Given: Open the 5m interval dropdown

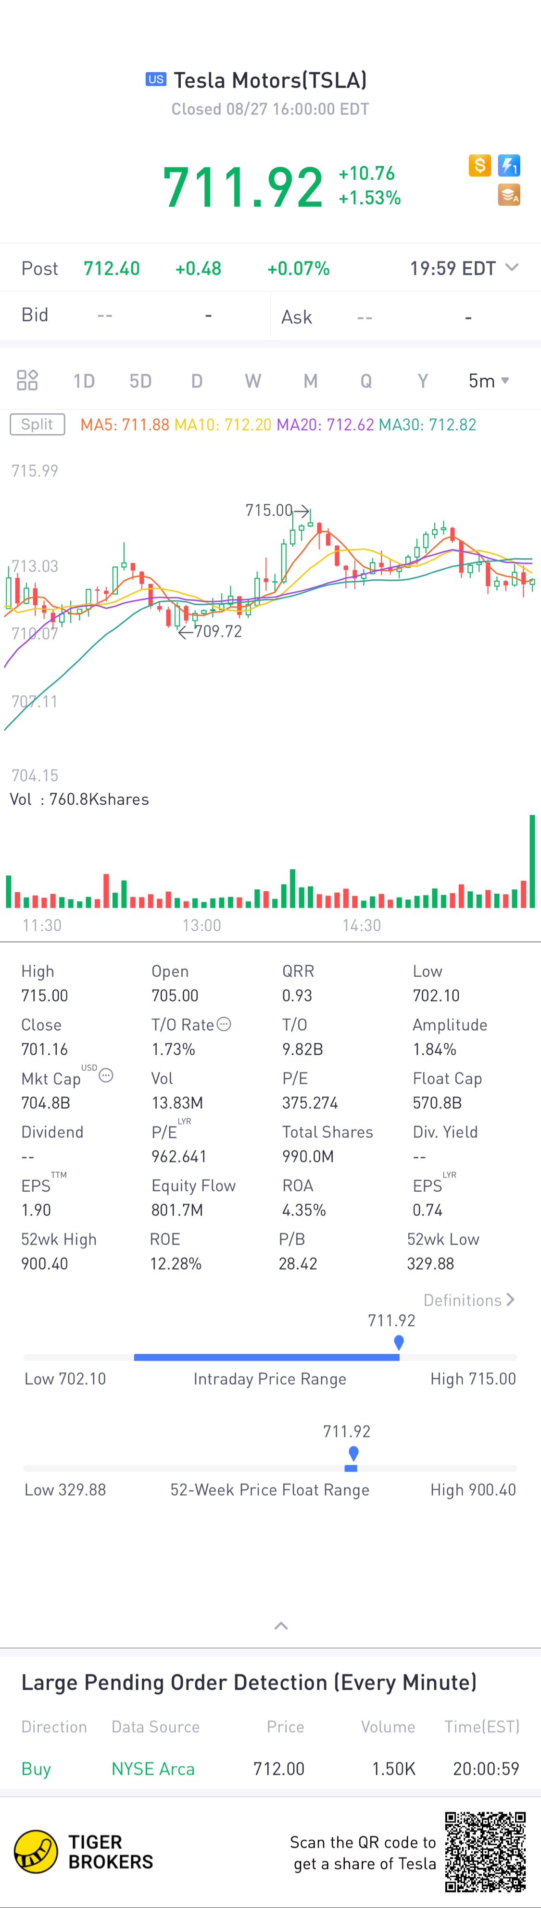Looking at the screenshot, I should [x=489, y=381].
